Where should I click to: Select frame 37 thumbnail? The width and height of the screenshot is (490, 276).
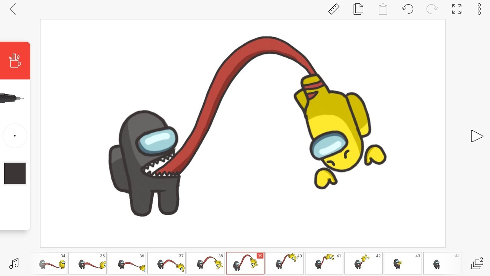point(167,263)
